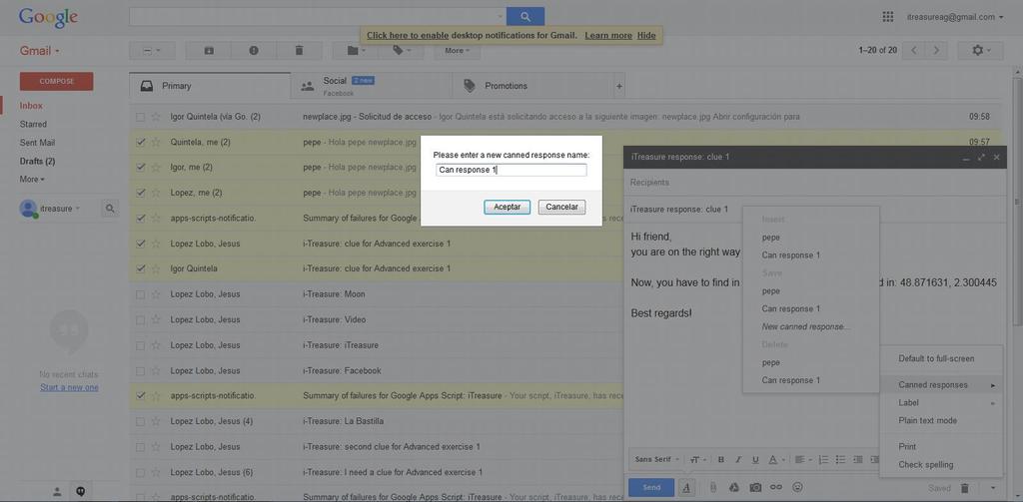Click the Learn more notification link
Screen dimensions: 1023x502
(x=608, y=35)
